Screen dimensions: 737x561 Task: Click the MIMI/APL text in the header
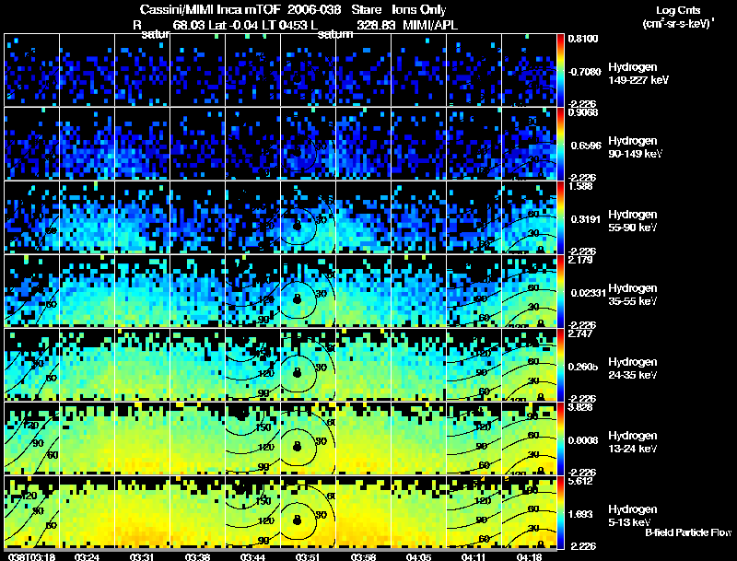pyautogui.click(x=430, y=26)
